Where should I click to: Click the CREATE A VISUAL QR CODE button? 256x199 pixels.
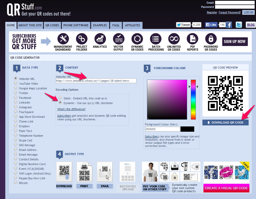226,188
